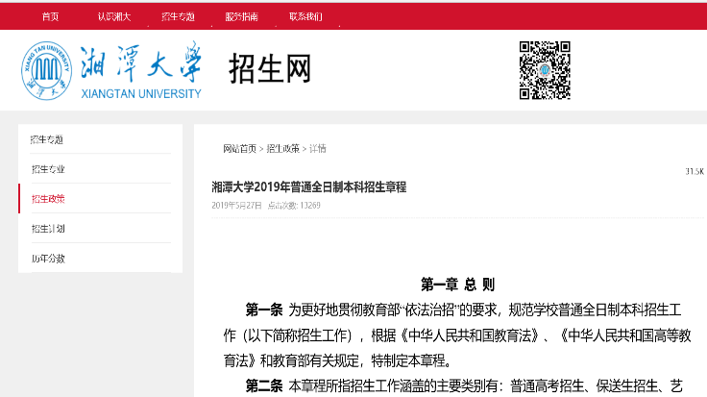Open 认识湘大 in the top navigation

[113, 16]
